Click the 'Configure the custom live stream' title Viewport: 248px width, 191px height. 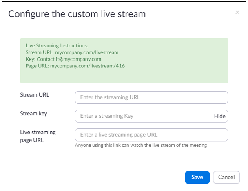[x=77, y=14]
